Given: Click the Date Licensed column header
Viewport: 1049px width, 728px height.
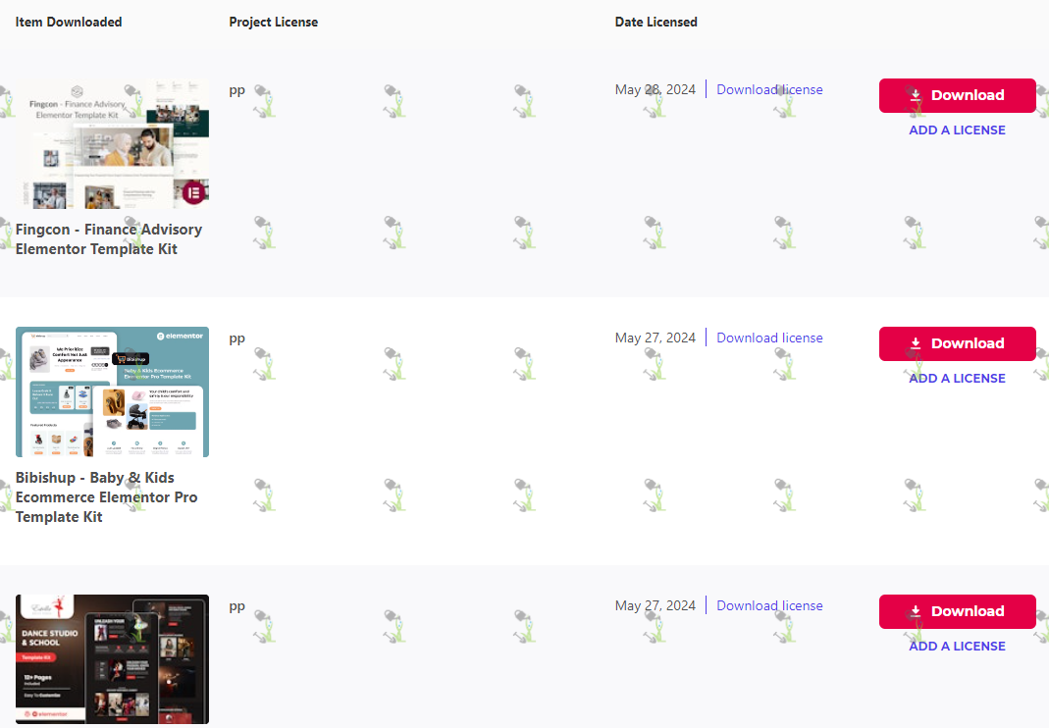Looking at the screenshot, I should 656,23.
